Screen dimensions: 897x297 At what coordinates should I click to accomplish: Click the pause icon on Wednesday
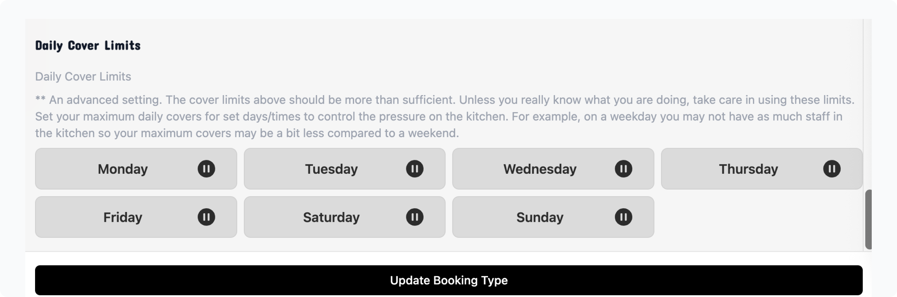(623, 169)
